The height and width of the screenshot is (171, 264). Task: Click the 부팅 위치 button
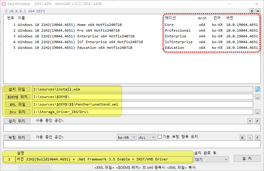point(17,138)
